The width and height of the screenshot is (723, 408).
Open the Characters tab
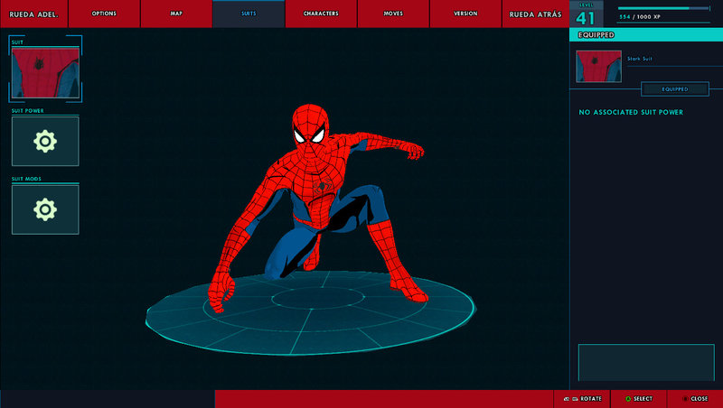(x=321, y=14)
